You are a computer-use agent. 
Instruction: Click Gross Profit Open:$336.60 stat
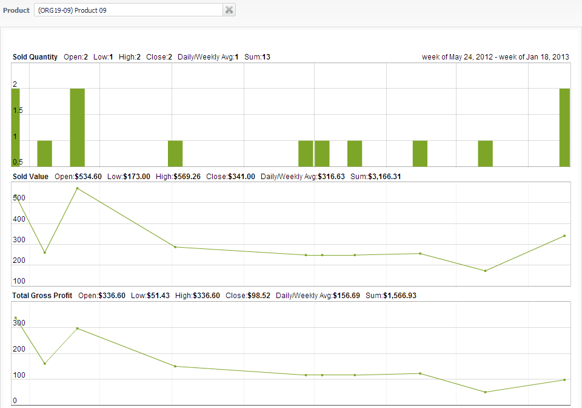tap(102, 296)
